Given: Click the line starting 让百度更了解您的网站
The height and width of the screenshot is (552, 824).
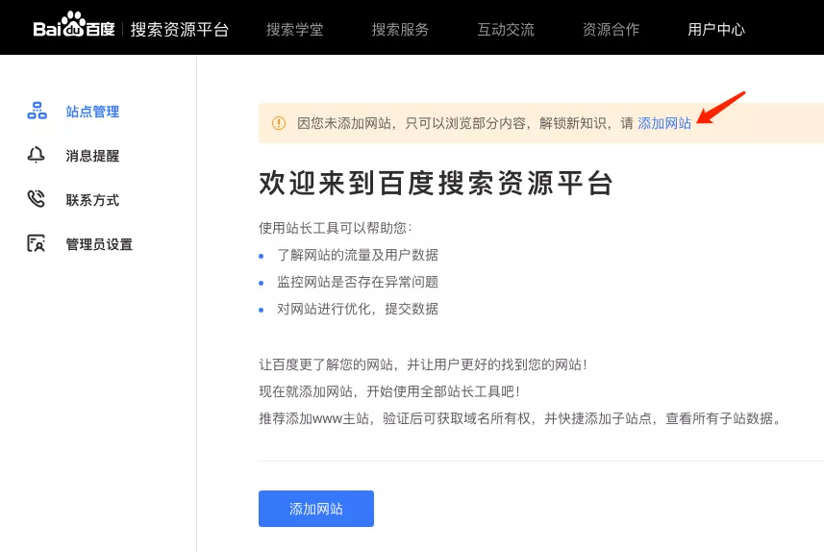Looking at the screenshot, I should click(x=423, y=364).
